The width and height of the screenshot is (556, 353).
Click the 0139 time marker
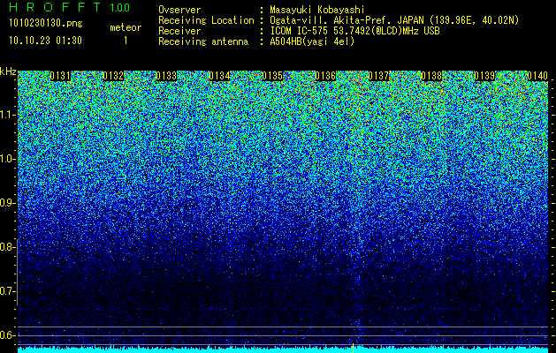point(484,76)
